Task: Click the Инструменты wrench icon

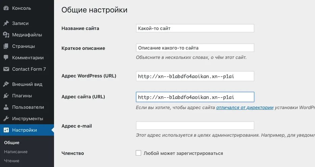Action: point(6,119)
